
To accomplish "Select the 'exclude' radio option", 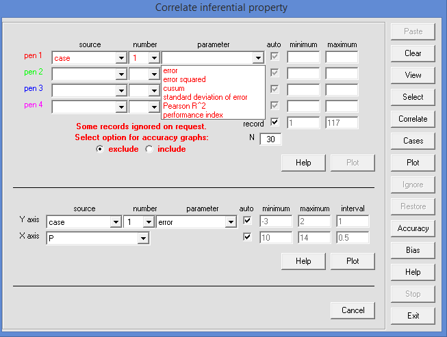I will [100, 149].
